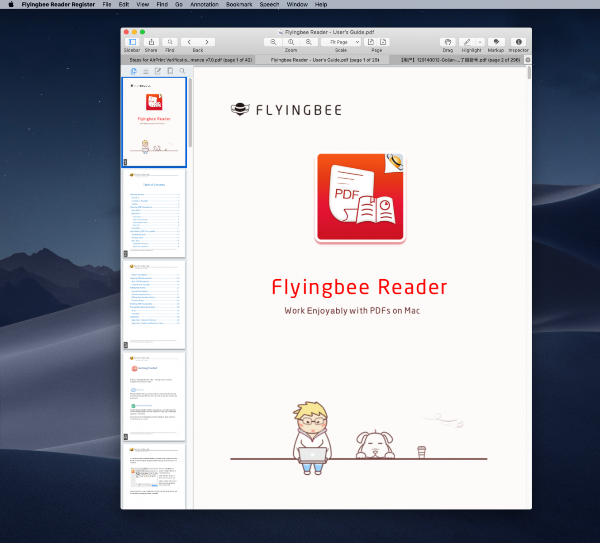Go to next page with down-arrow icon
The height and width of the screenshot is (543, 600).
pos(383,42)
